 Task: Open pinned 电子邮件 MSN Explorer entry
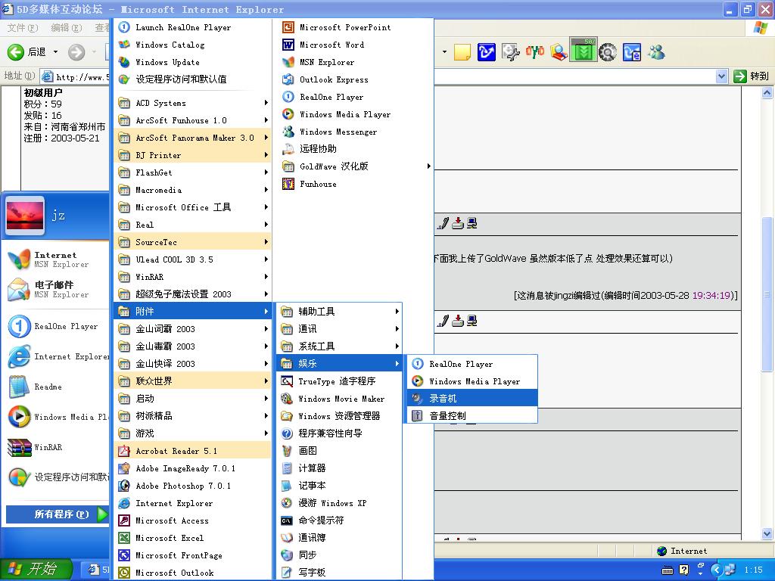[58, 290]
